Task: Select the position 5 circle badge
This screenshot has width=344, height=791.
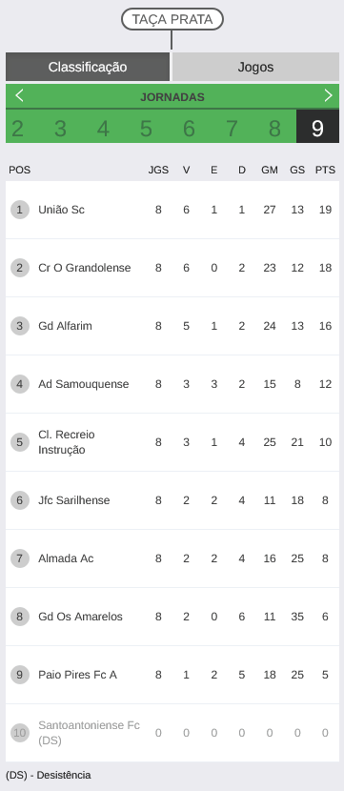Action: pyautogui.click(x=20, y=442)
